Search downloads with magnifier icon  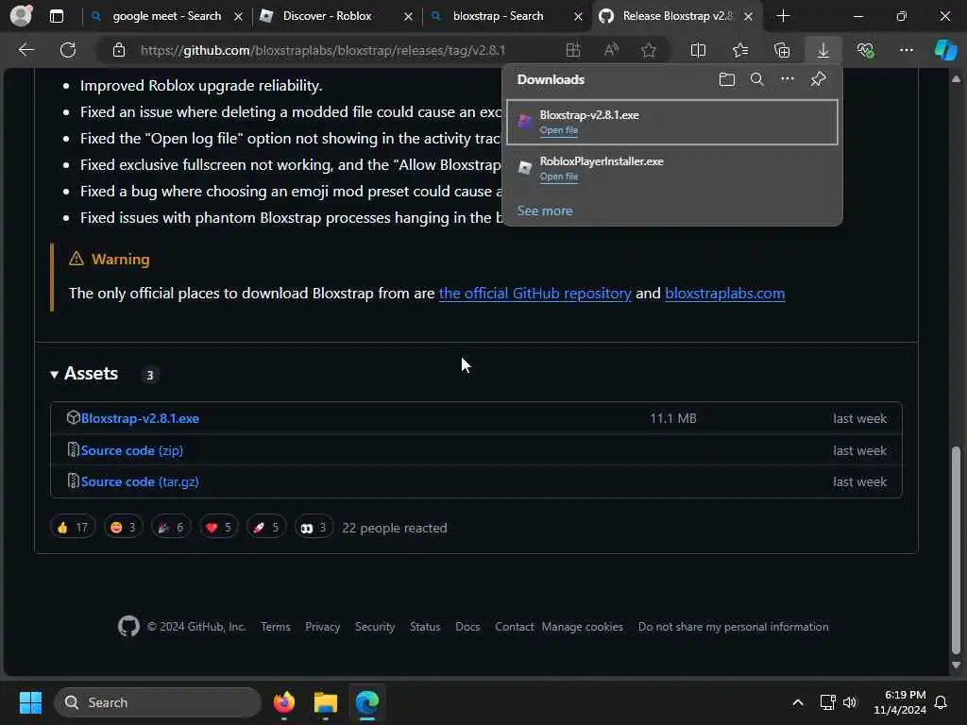tap(756, 79)
